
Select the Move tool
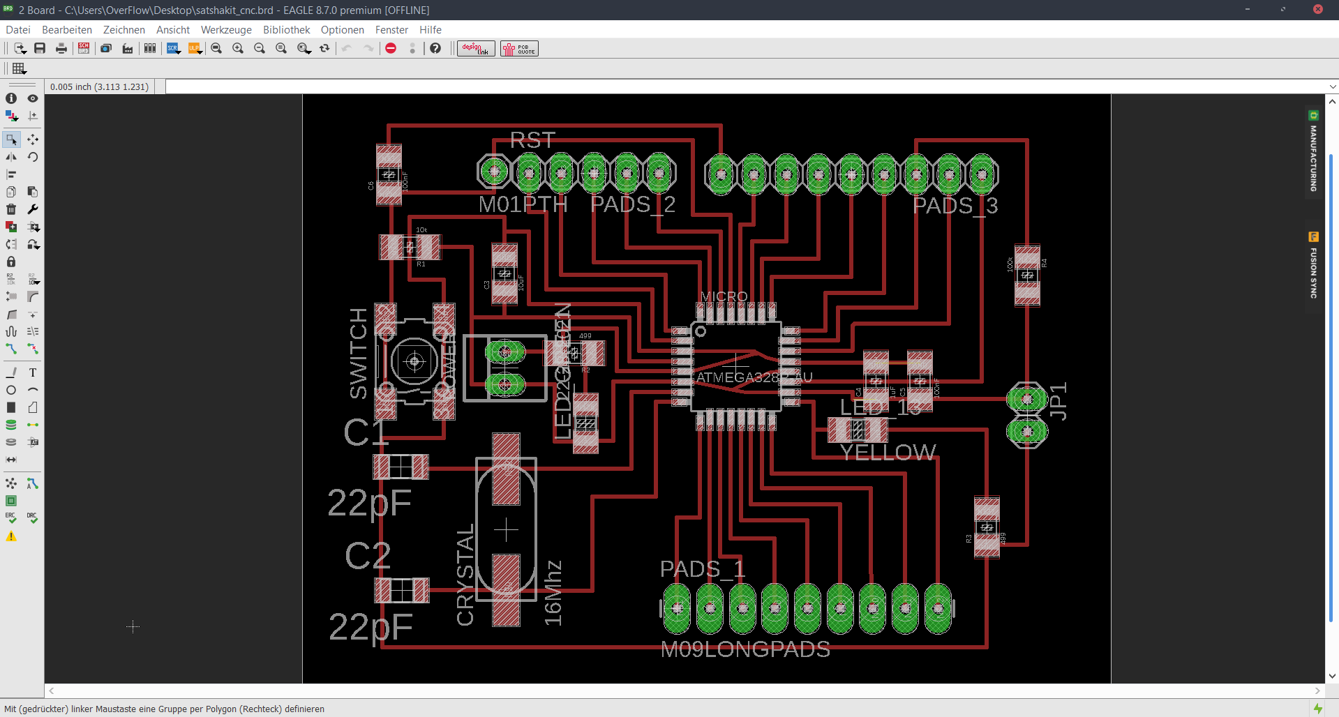click(33, 139)
